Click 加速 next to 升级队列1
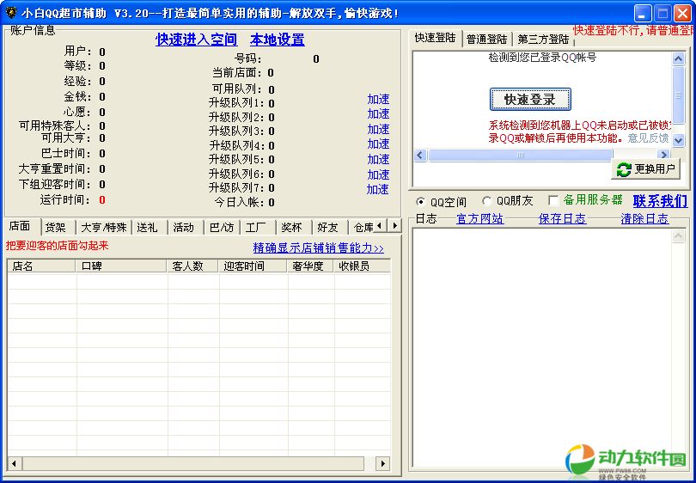The height and width of the screenshot is (483, 696). pos(378,99)
